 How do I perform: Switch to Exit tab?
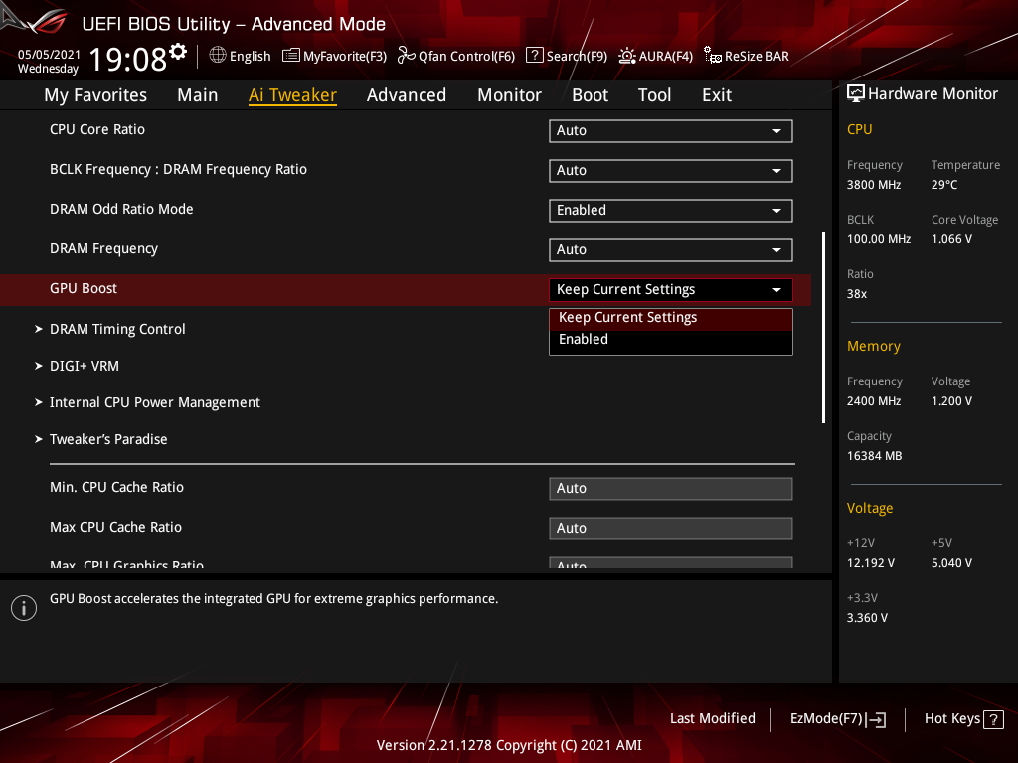tap(717, 95)
